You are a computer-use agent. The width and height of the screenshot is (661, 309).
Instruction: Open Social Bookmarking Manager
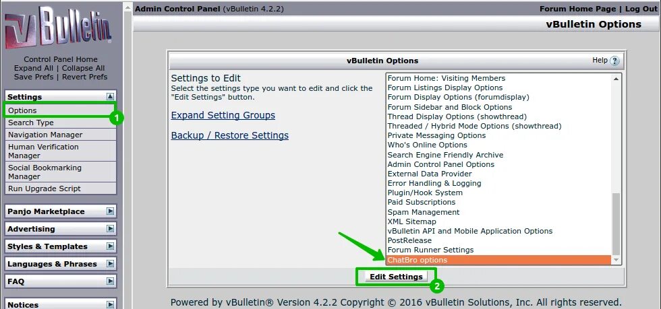pos(60,172)
